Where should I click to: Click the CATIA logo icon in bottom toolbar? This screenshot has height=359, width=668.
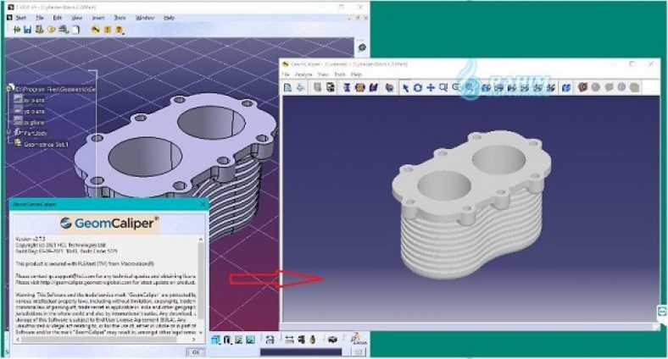[x=359, y=339]
